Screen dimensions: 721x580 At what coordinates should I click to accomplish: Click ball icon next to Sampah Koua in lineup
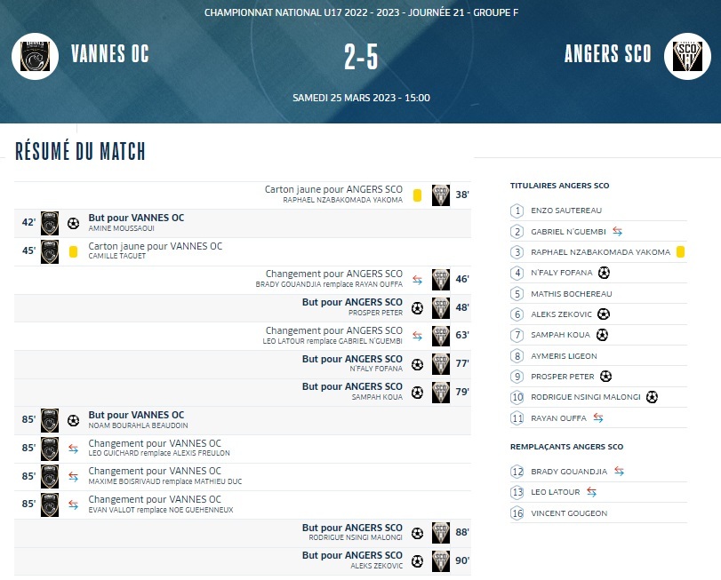click(x=602, y=335)
